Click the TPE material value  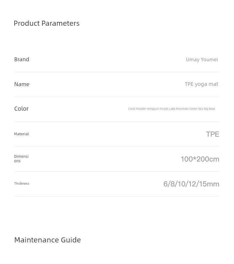[x=213, y=134]
